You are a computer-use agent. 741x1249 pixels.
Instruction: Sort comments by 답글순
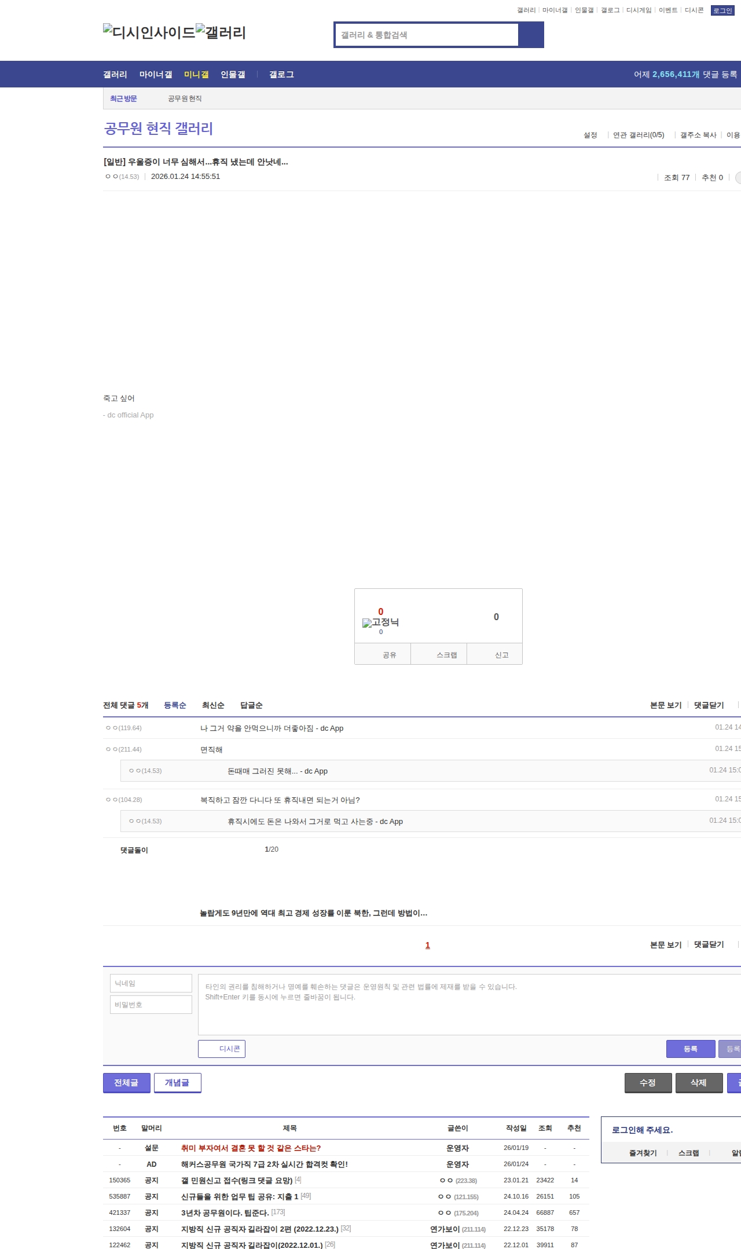pyautogui.click(x=251, y=705)
